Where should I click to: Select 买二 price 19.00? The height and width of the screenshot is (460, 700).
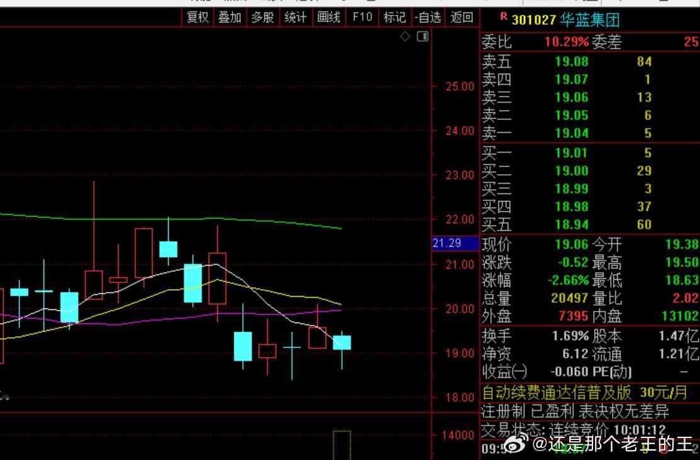[x=572, y=171]
